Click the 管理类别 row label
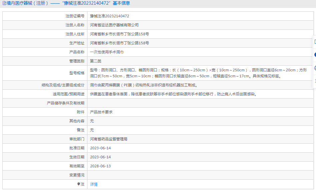The width and height of the screenshot is (316, 191). click(x=77, y=61)
